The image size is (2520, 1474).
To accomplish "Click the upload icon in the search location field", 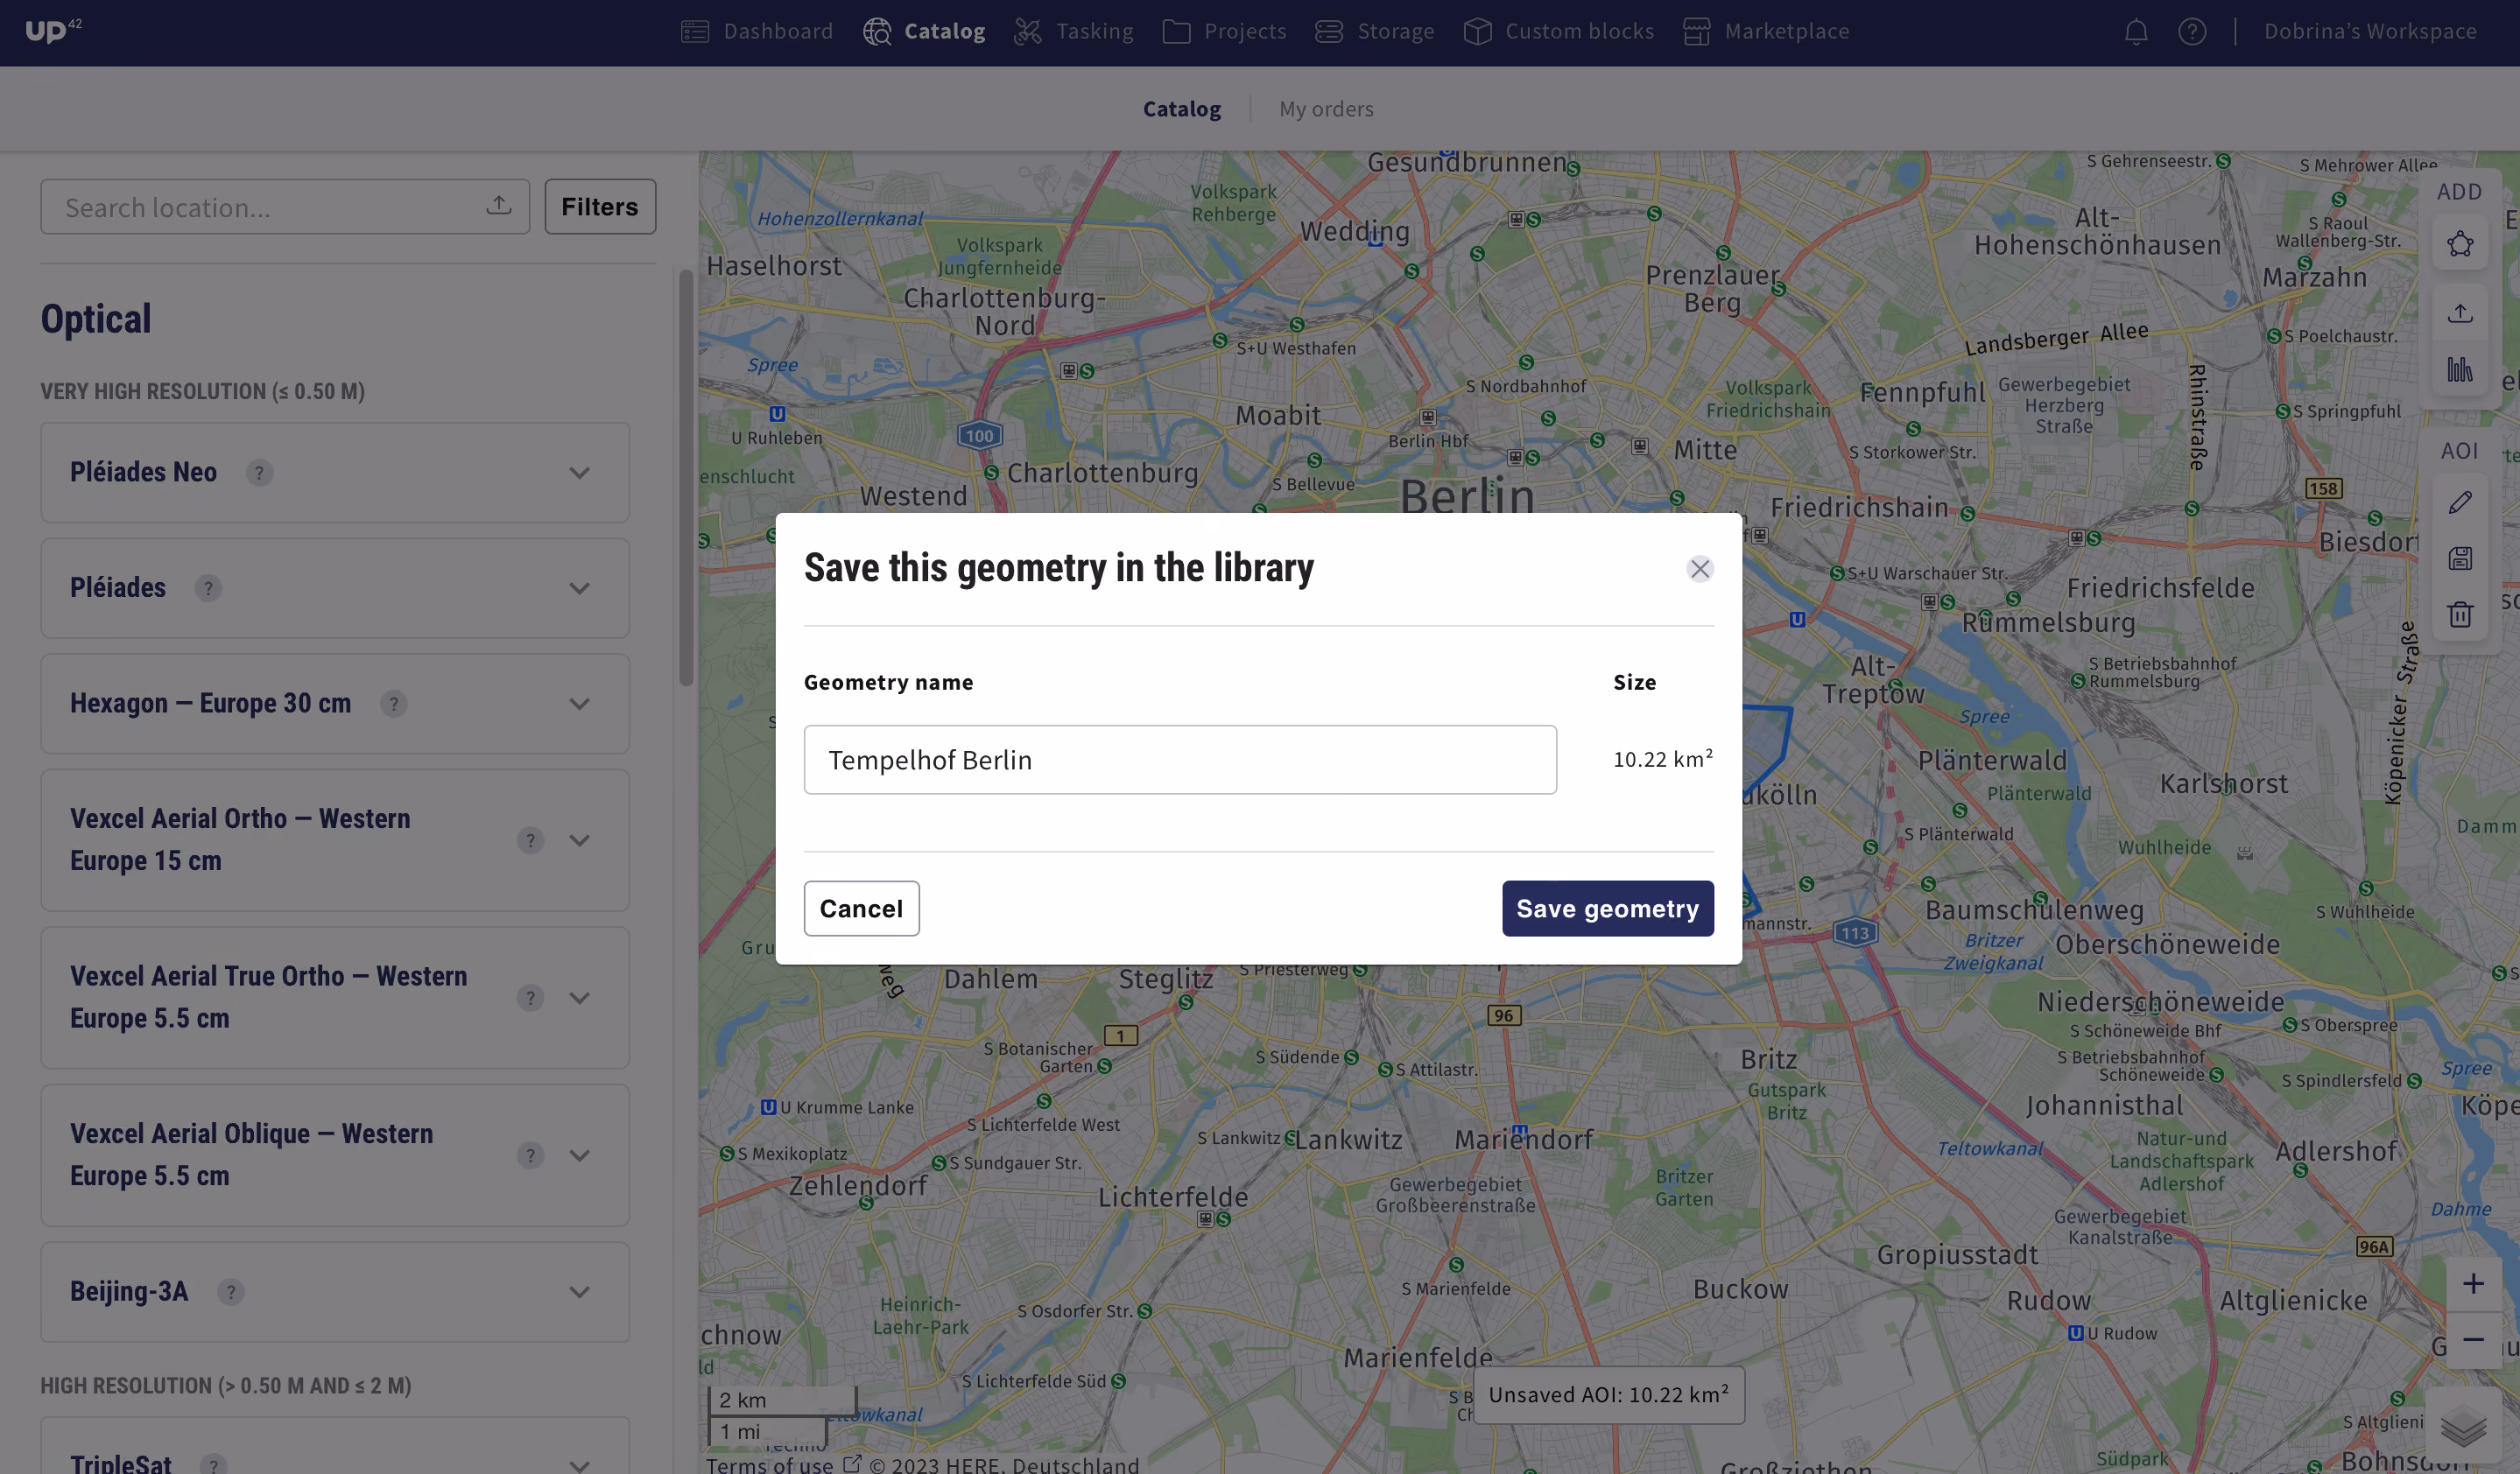I will coord(499,206).
